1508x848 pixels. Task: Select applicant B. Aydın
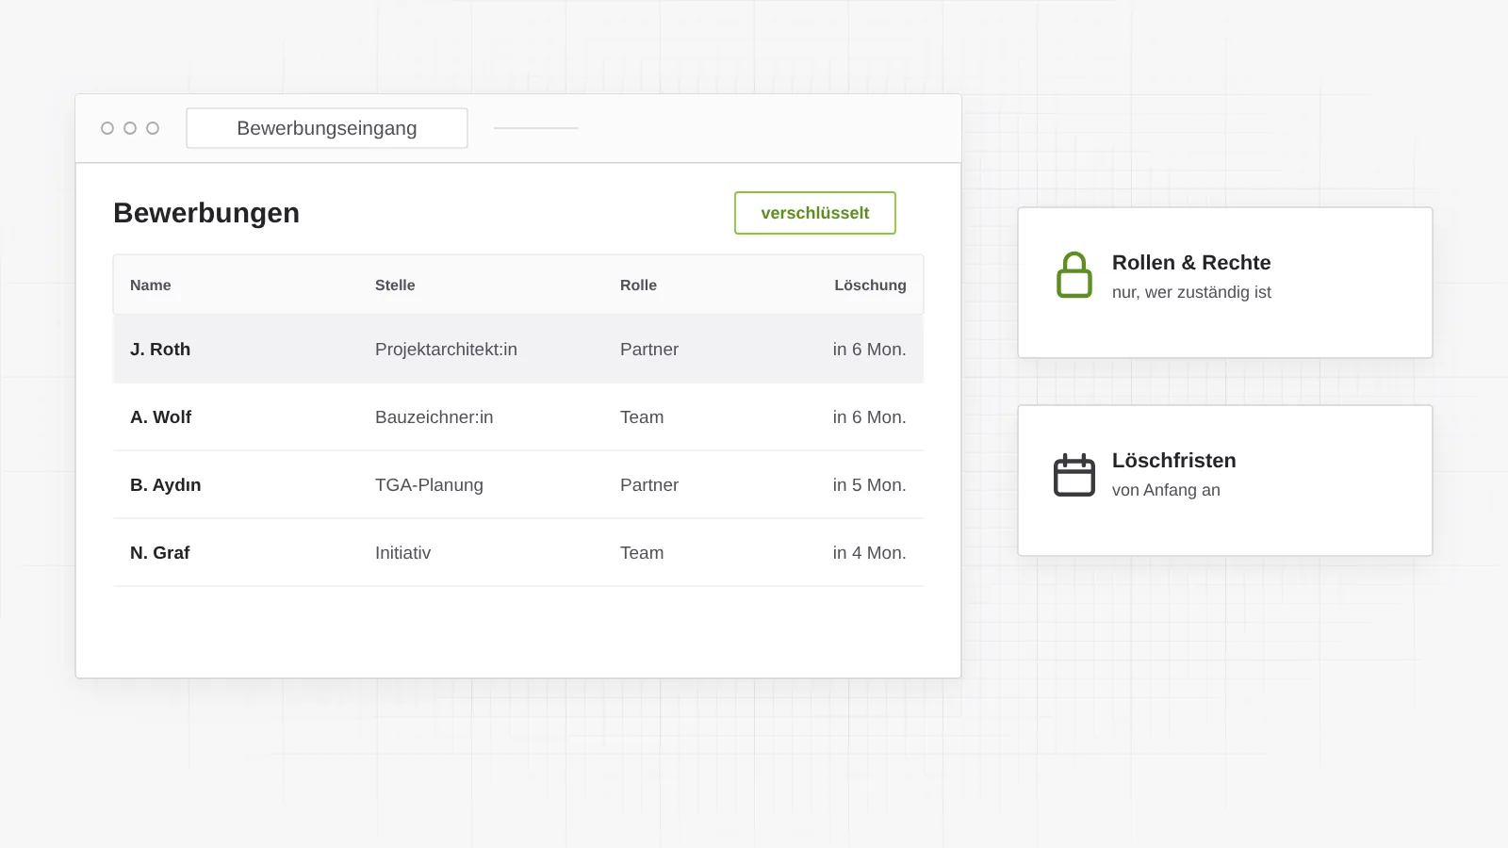click(166, 485)
